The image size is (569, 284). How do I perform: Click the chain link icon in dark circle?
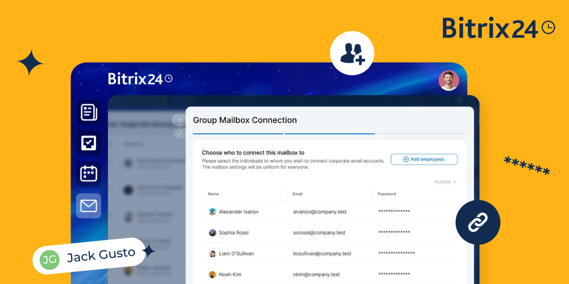click(477, 223)
